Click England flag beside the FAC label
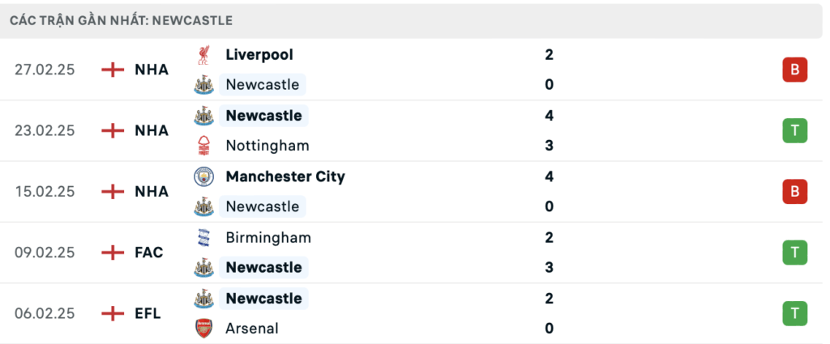This screenshot has height=344, width=830. [113, 253]
